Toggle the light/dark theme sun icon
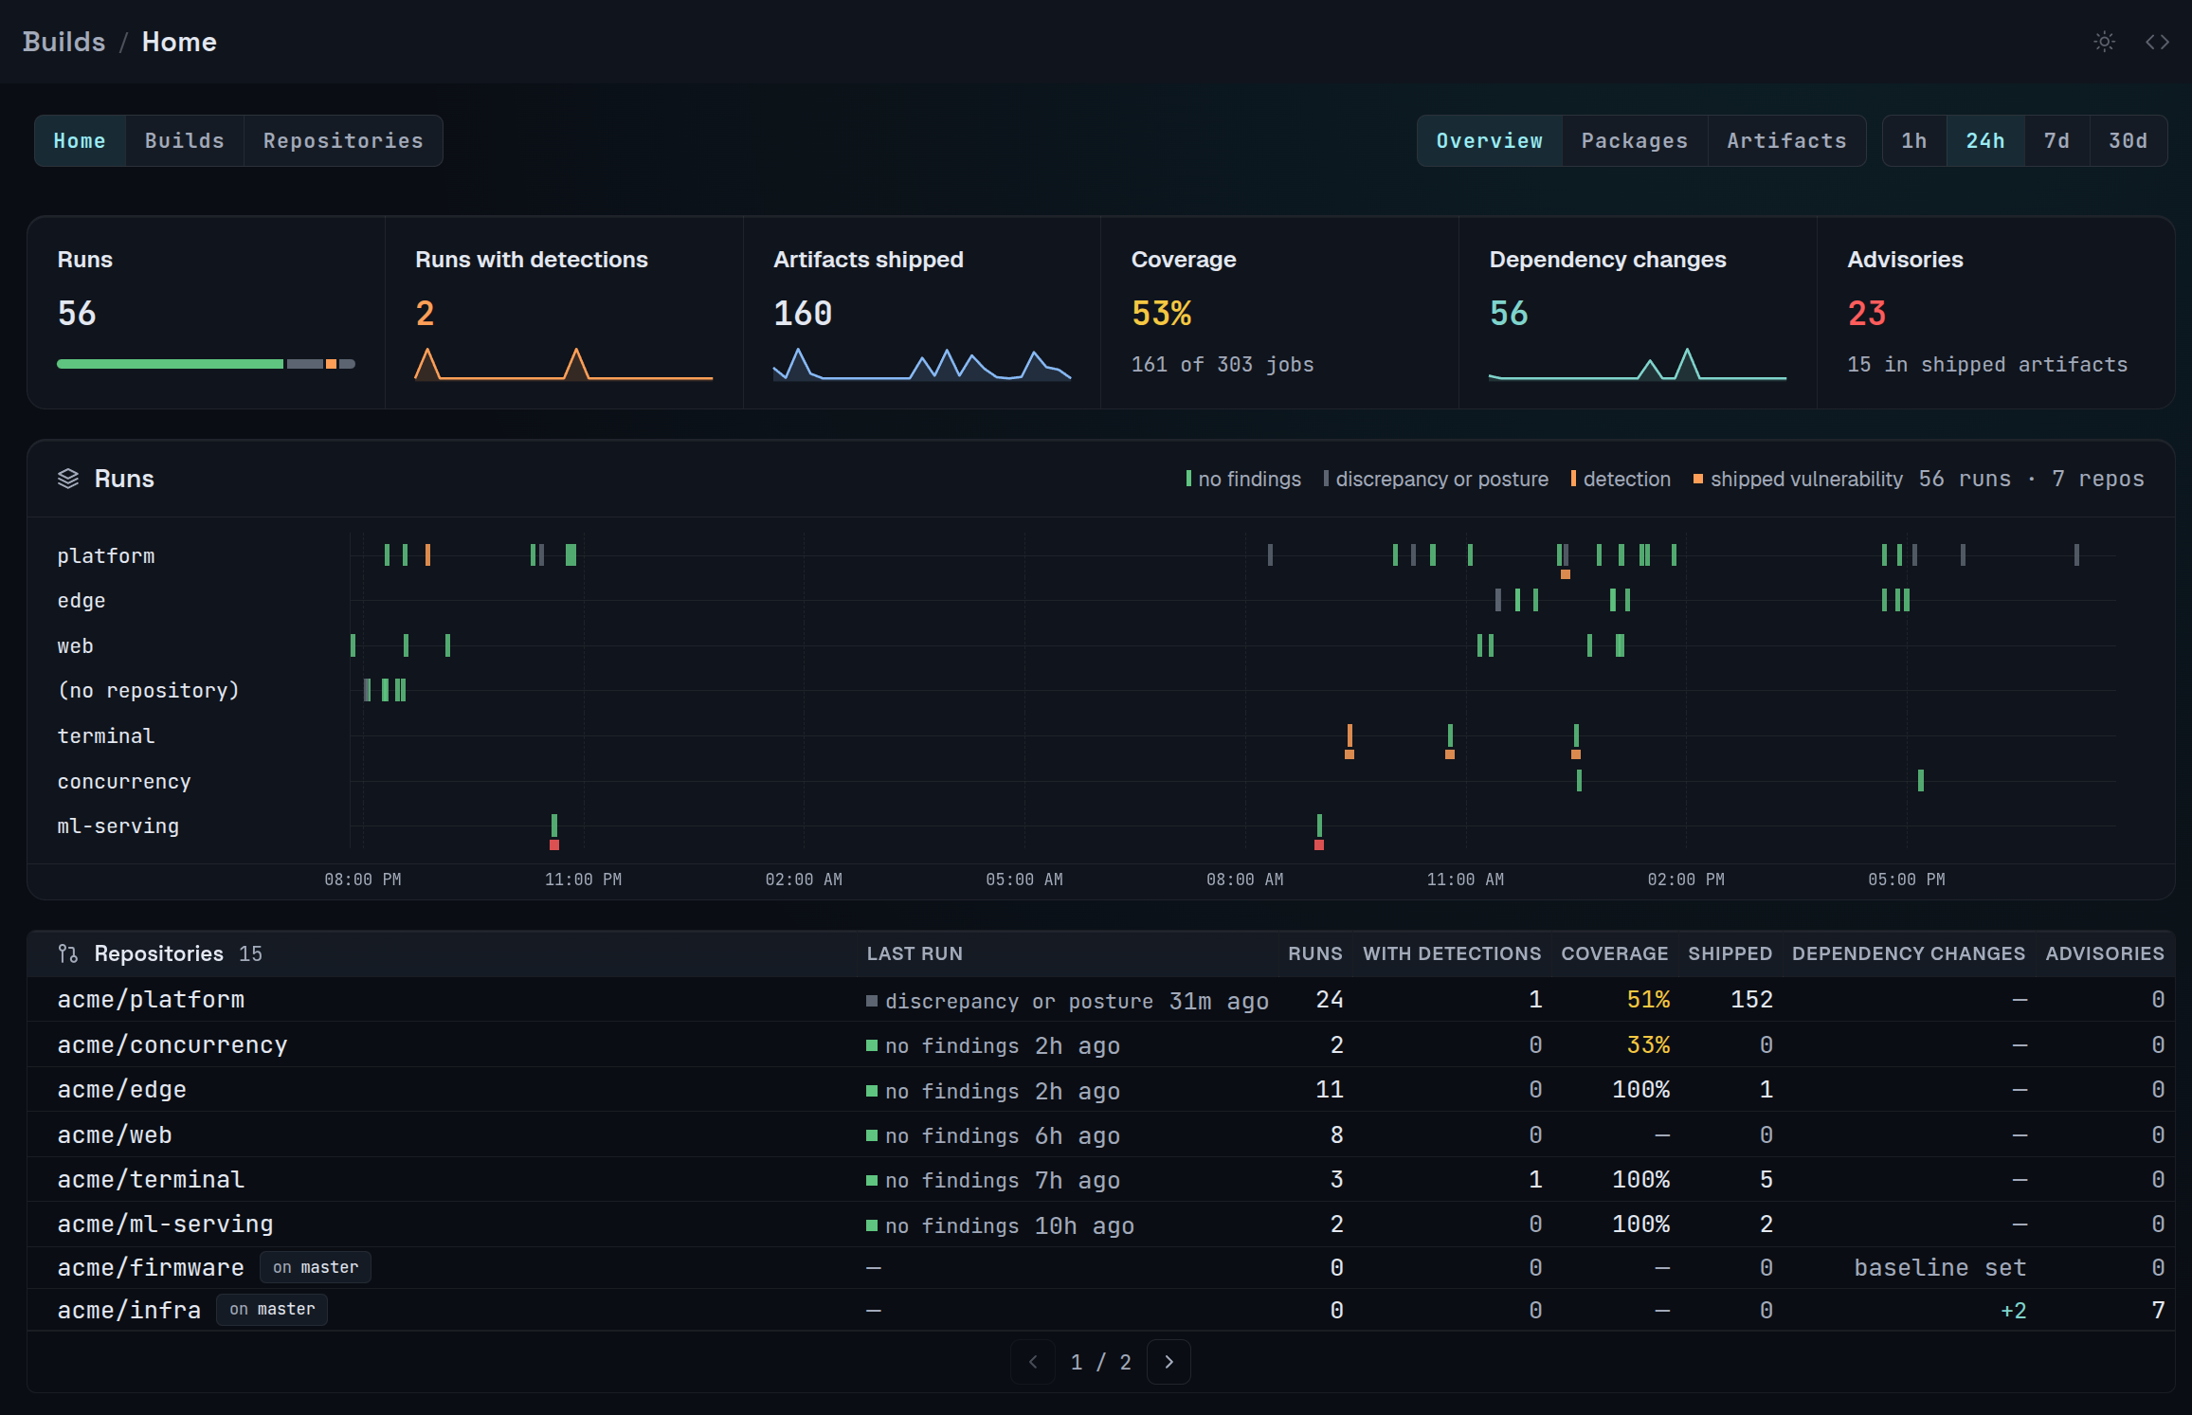 [x=2104, y=42]
